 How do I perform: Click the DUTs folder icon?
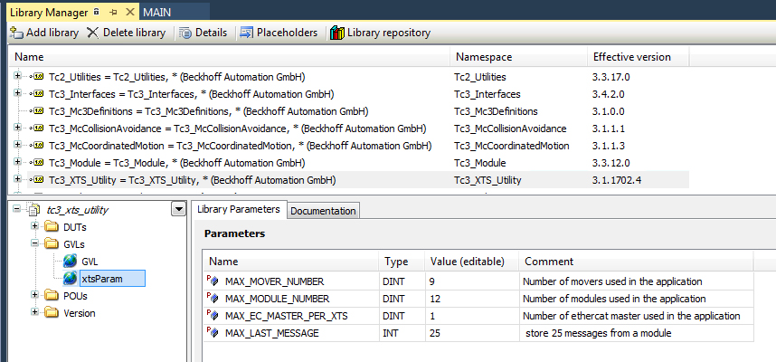click(51, 227)
